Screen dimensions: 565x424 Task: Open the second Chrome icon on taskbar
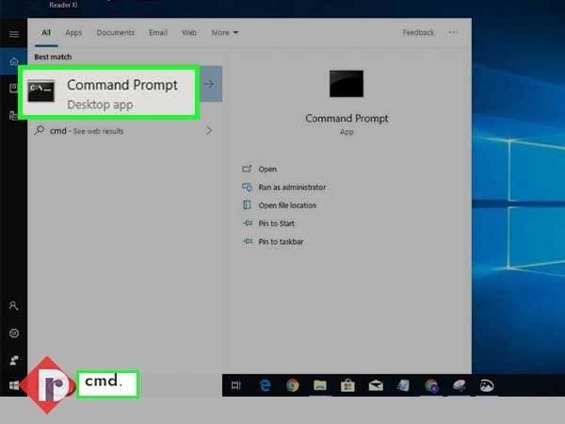[x=431, y=385]
